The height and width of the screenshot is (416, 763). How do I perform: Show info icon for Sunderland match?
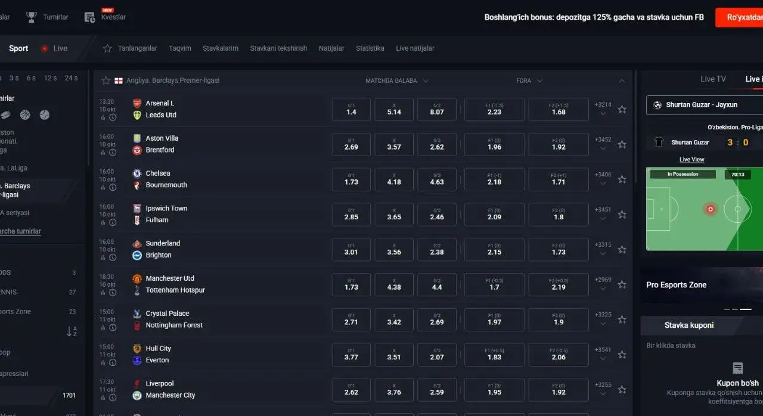[112, 257]
